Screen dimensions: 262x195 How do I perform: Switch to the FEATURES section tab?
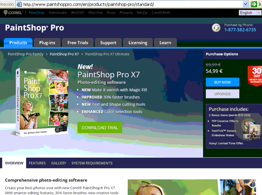(37, 163)
